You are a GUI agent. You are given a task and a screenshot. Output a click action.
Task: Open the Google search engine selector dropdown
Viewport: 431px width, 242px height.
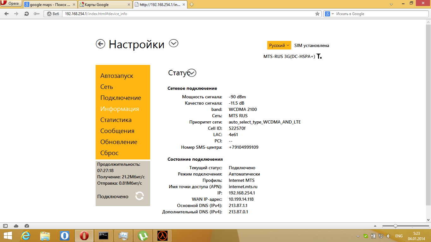(330, 14)
